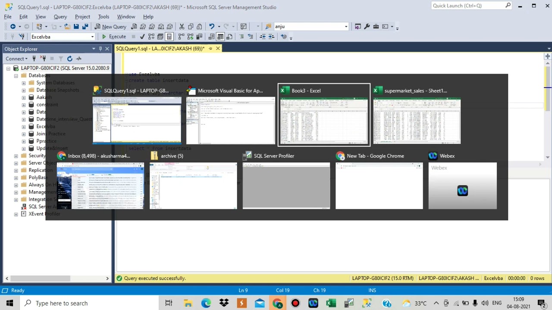This screenshot has width=552, height=310.
Task: Click the Open File folder icon
Action: coord(67,27)
